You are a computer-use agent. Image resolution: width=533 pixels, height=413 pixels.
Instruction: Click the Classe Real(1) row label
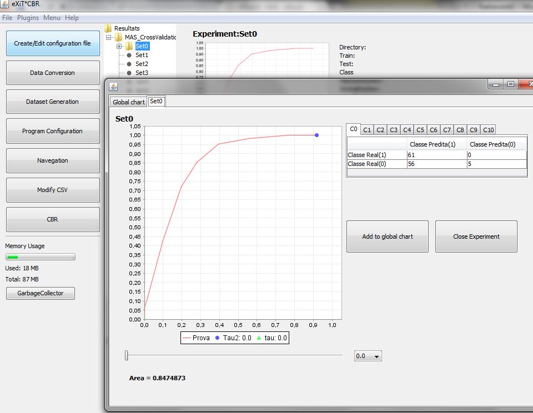point(377,155)
